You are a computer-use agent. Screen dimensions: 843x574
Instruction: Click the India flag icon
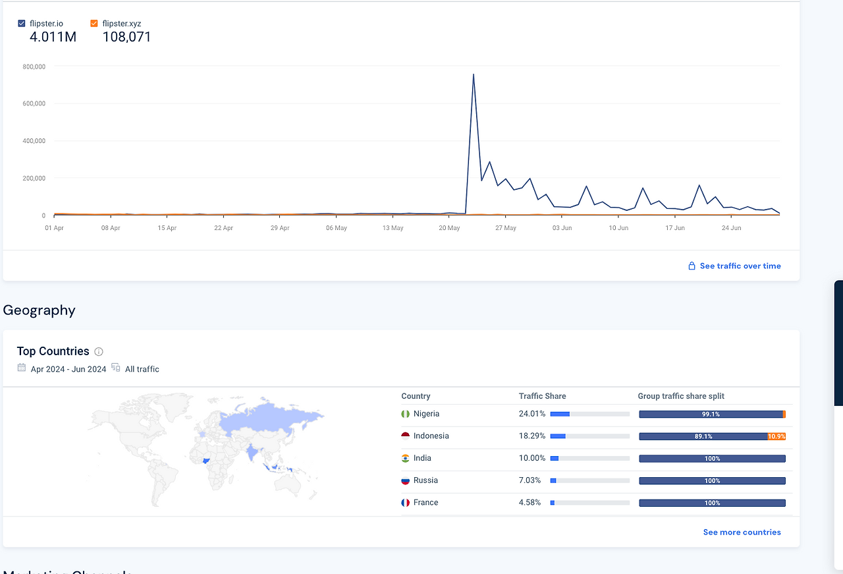coord(405,458)
